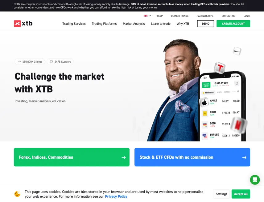The height and width of the screenshot is (202, 264).
Task: Open the Privacy Policy link
Action: pos(116,196)
